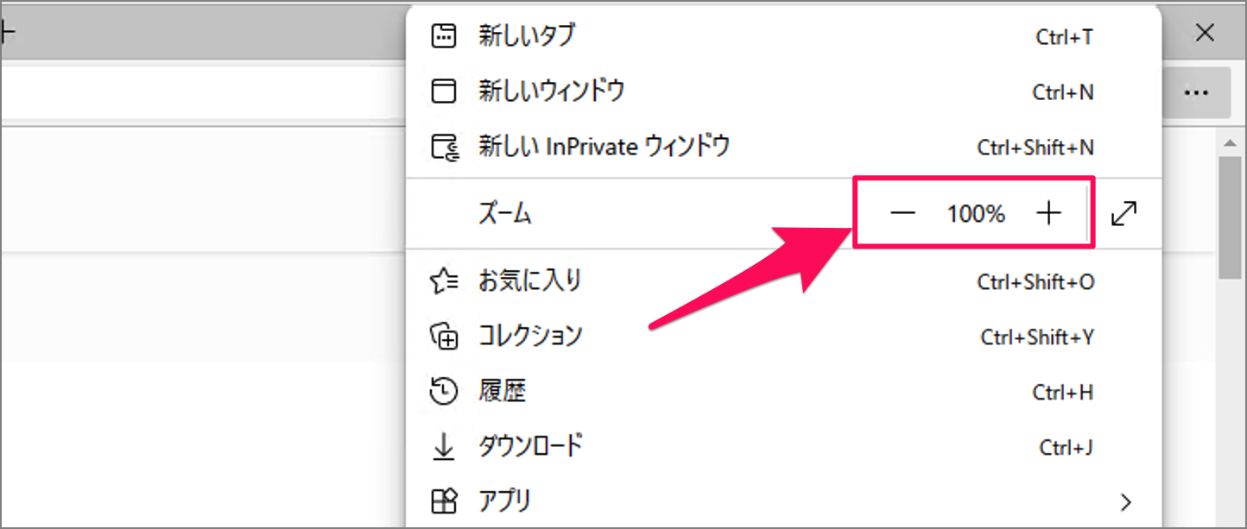Click the vertical scrollbar thumb
The width and height of the screenshot is (1247, 529).
click(x=1231, y=216)
